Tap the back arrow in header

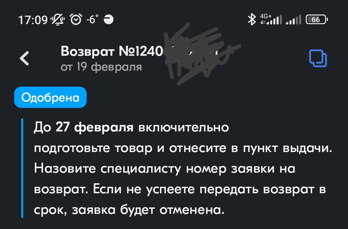pos(24,58)
